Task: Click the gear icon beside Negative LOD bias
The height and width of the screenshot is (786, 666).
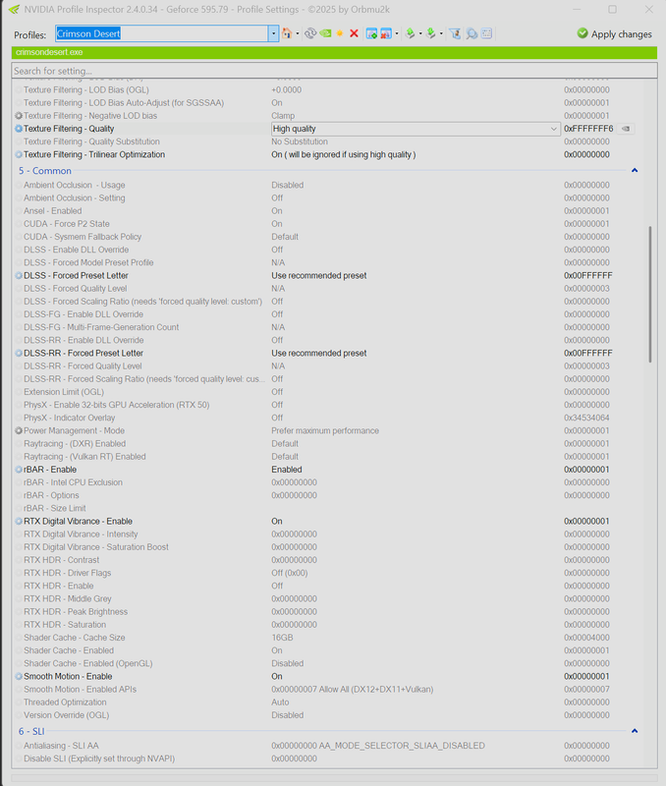Action: tap(19, 116)
